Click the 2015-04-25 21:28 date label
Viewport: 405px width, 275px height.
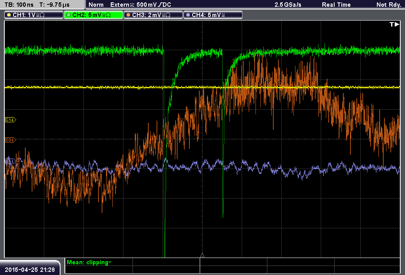30,269
